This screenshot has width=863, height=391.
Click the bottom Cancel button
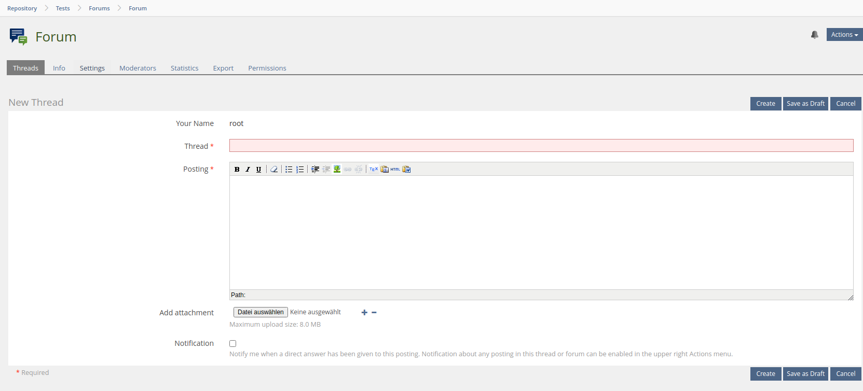[x=846, y=374]
